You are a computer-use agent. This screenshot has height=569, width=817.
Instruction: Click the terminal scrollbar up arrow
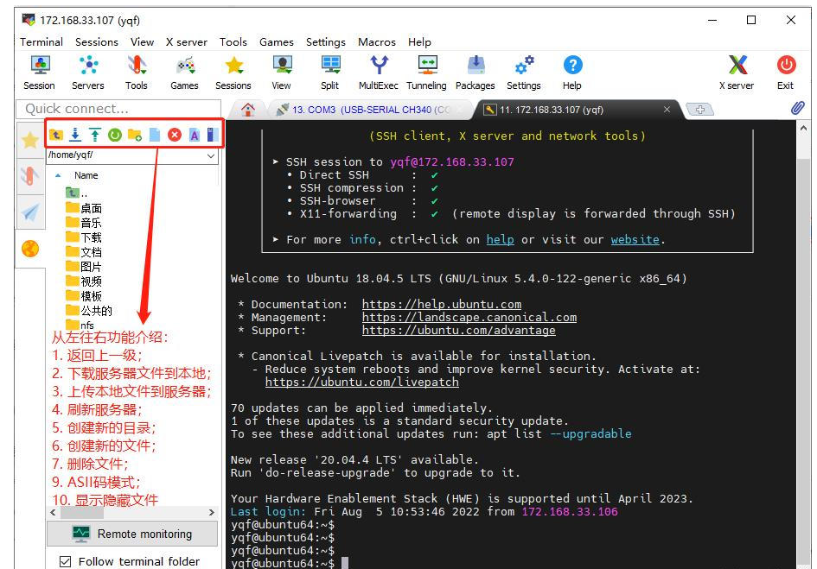803,128
